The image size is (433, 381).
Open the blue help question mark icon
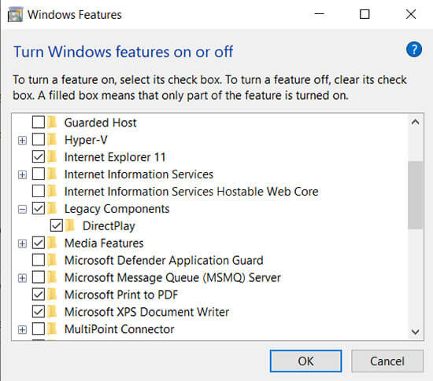pyautogui.click(x=414, y=49)
